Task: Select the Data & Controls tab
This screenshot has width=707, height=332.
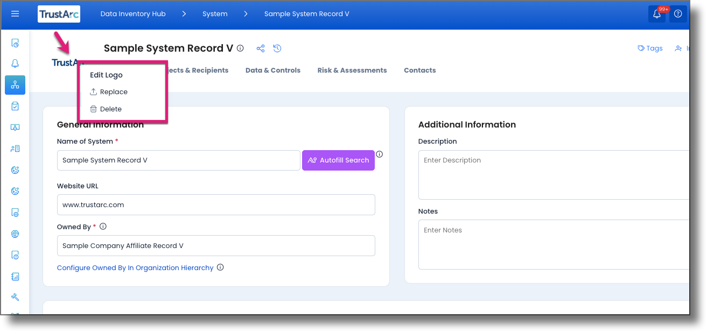Action: coord(272,70)
